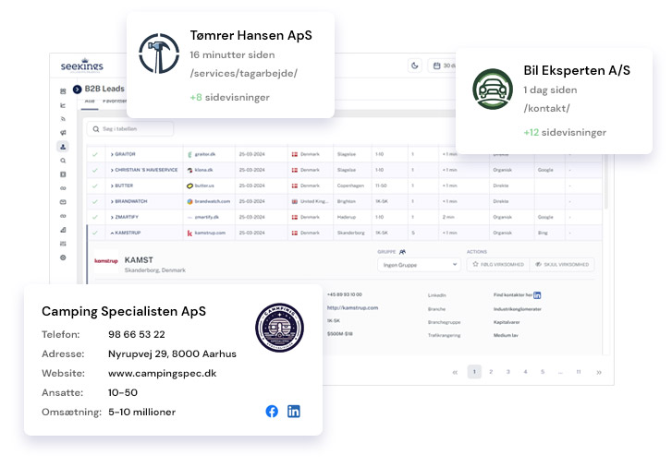Open www.campingspec.dk website link
This screenshot has height=467, width=672.
pos(163,373)
